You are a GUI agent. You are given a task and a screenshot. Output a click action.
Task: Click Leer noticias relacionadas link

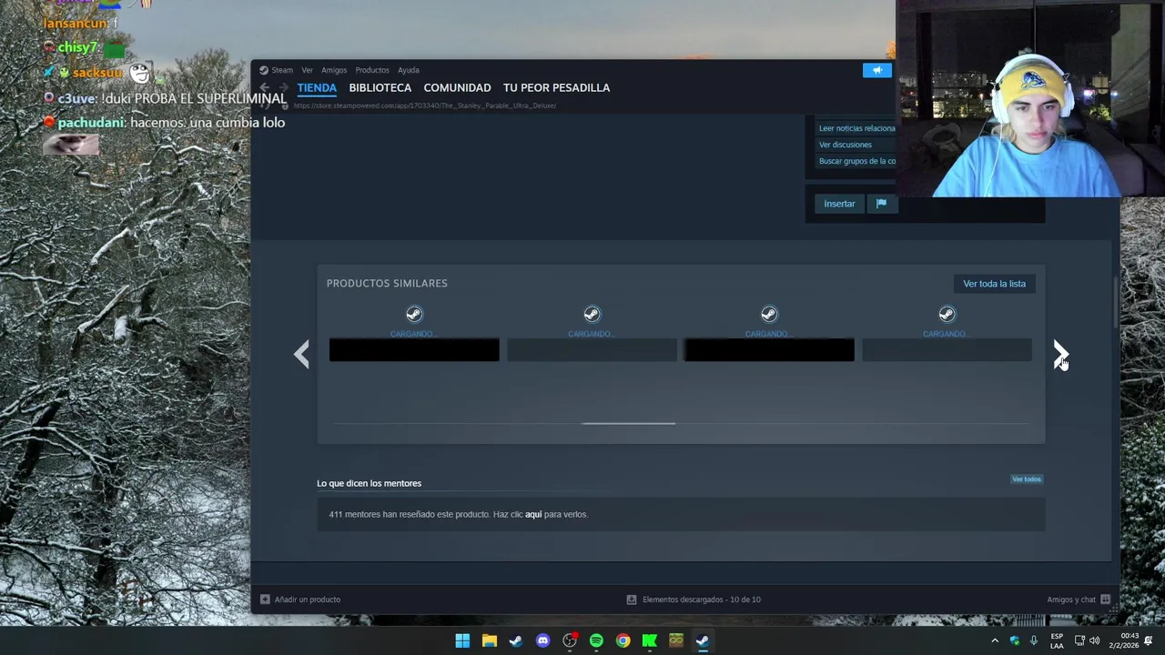(857, 128)
